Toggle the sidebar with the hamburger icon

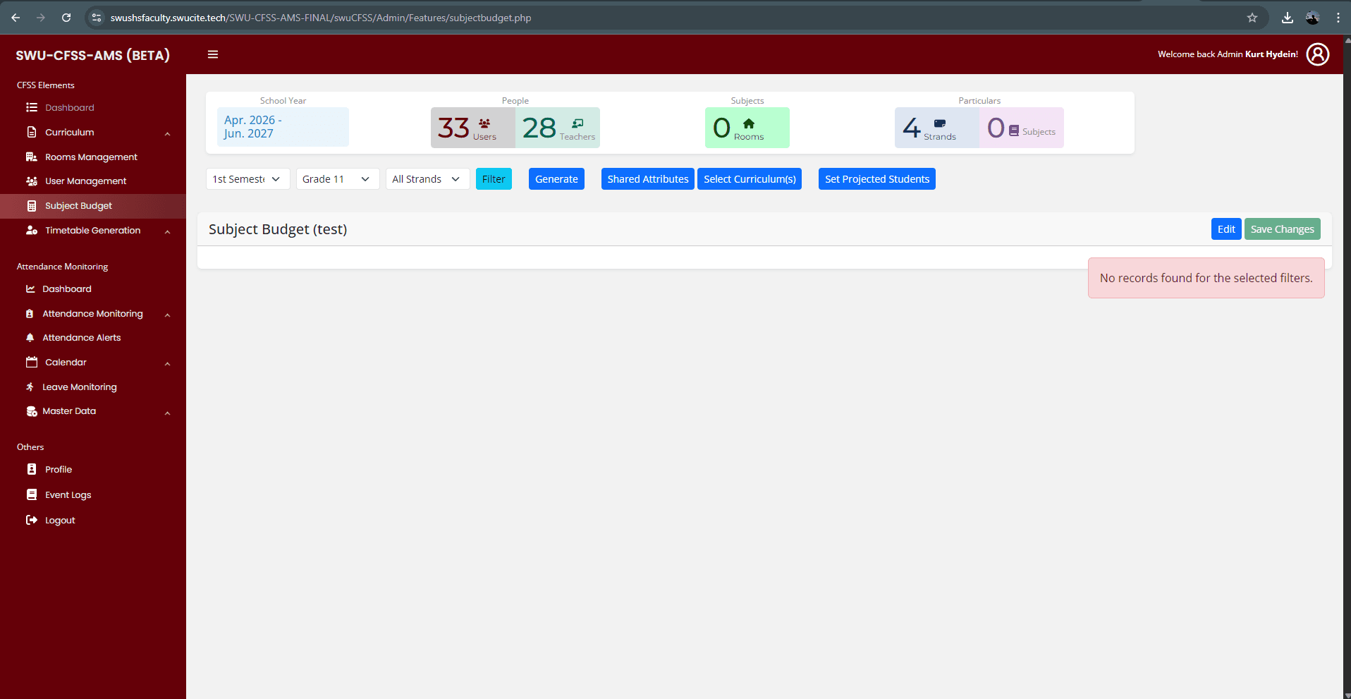(x=212, y=54)
